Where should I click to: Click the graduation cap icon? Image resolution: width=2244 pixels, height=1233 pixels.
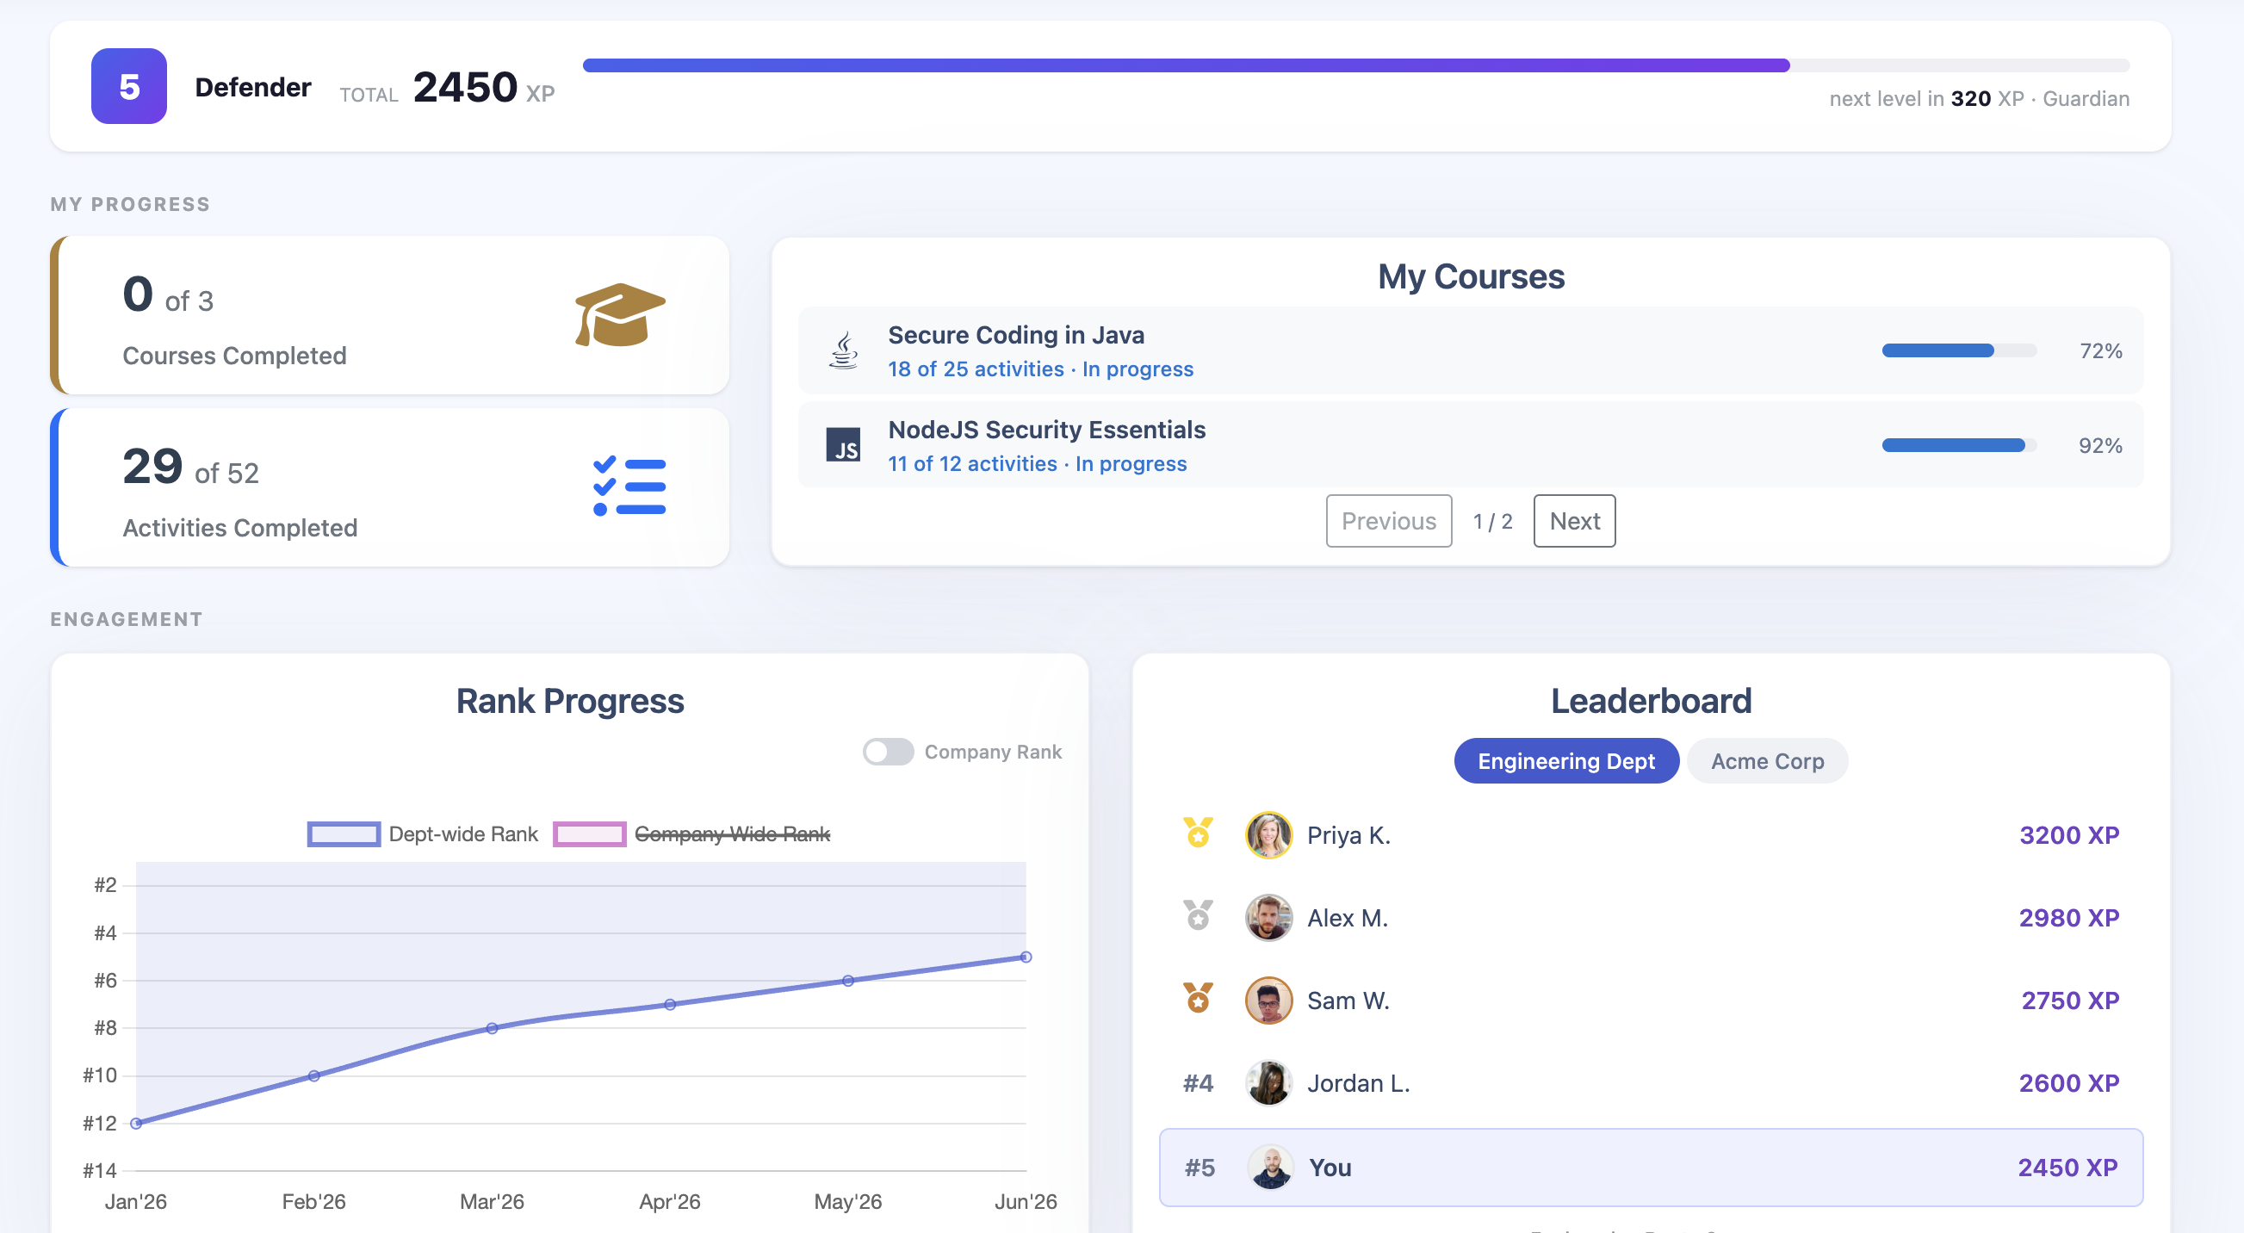(620, 314)
